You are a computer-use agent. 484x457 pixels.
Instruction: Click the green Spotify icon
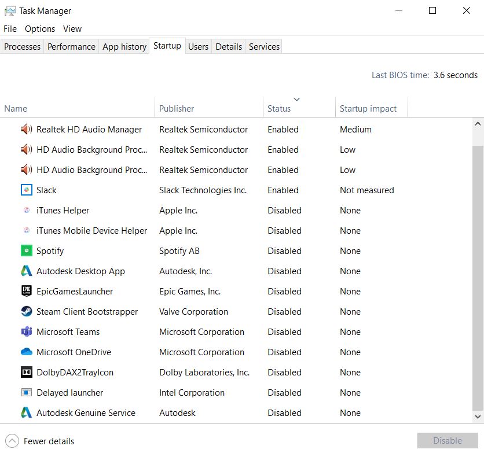tap(26, 250)
